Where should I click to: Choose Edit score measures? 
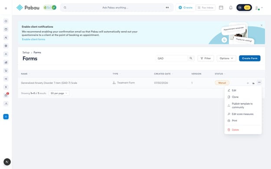[243, 114]
